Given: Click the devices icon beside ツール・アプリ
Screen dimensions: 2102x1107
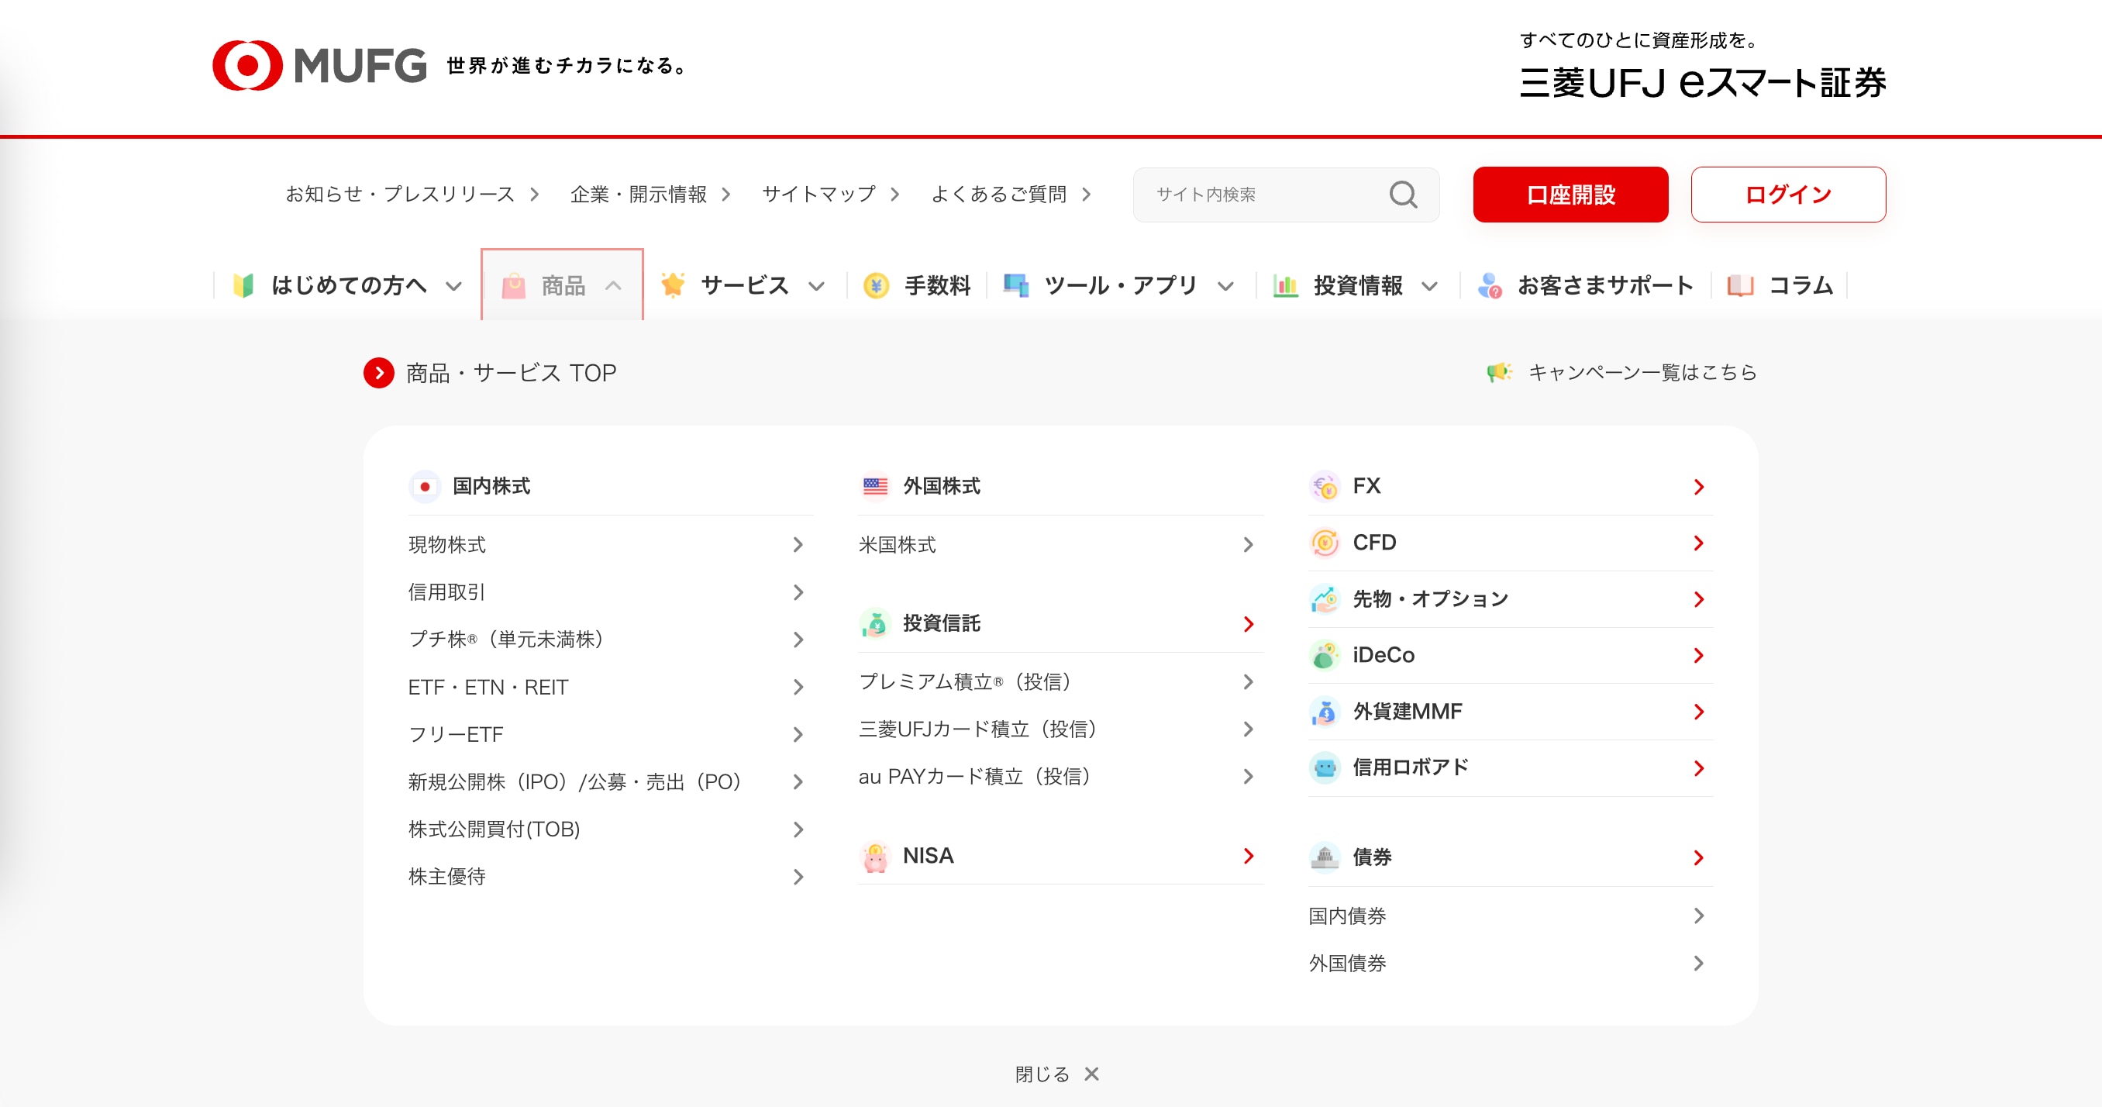Looking at the screenshot, I should click(1016, 286).
